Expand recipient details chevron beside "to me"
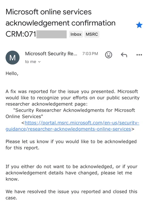 (39, 62)
